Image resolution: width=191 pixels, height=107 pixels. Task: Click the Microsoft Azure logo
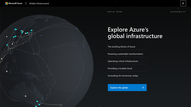tap(14, 3)
